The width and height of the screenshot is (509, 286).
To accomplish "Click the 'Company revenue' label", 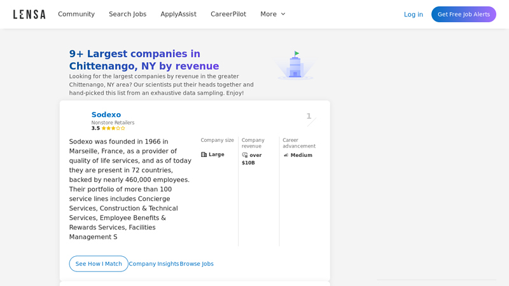I will point(253,143).
